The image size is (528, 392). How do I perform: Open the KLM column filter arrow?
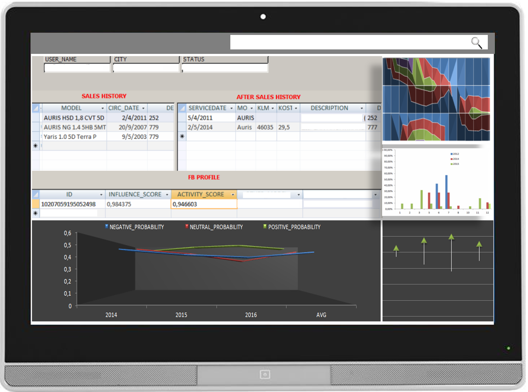click(273, 108)
